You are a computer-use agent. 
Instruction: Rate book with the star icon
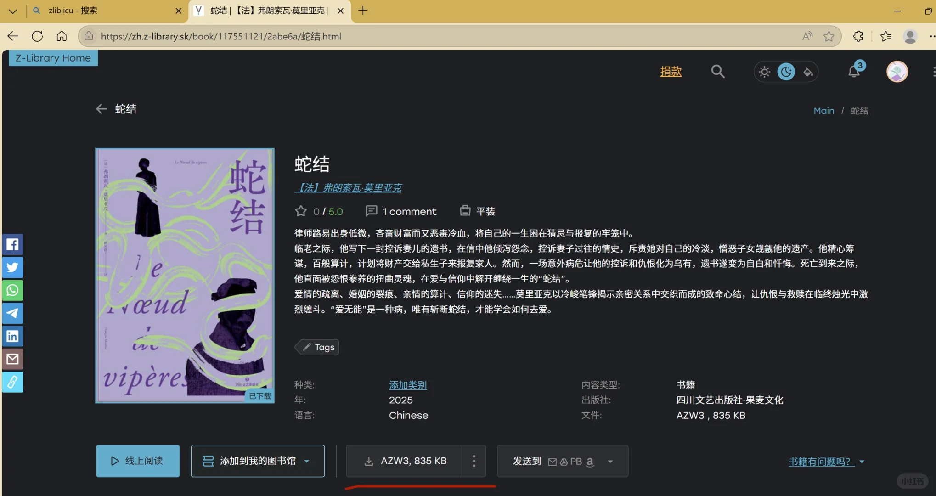pos(301,211)
